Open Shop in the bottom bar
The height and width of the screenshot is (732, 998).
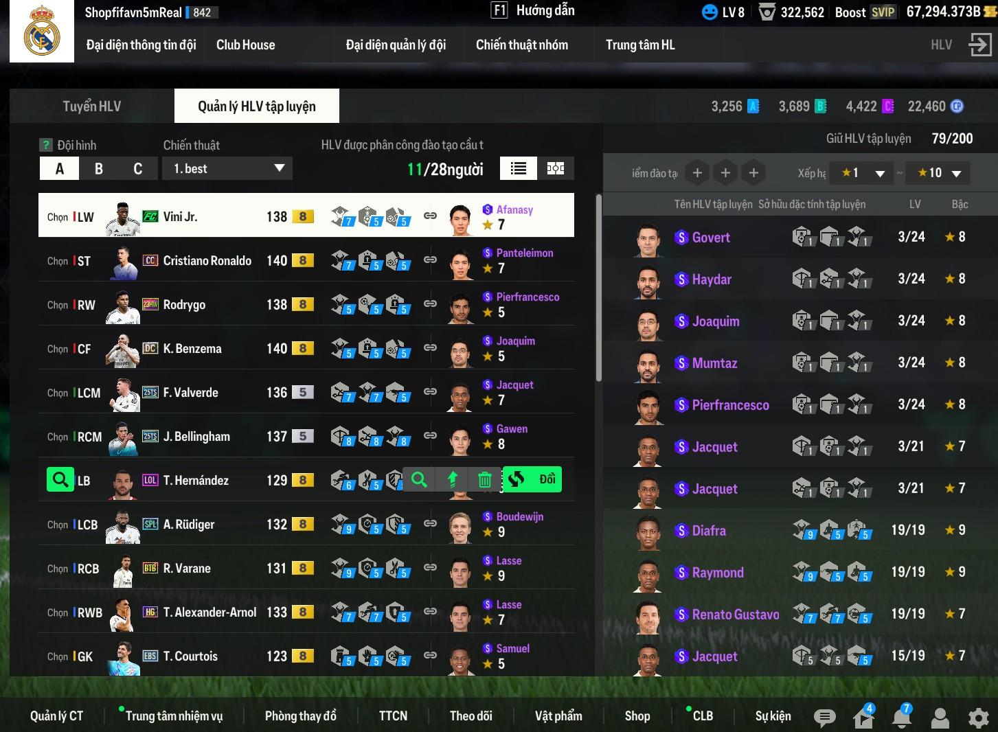point(637,716)
